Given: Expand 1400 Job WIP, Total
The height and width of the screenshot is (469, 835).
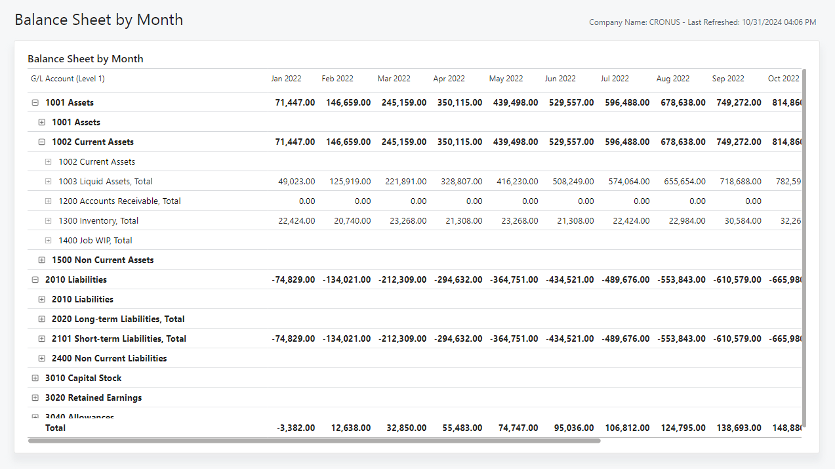Looking at the screenshot, I should (47, 240).
